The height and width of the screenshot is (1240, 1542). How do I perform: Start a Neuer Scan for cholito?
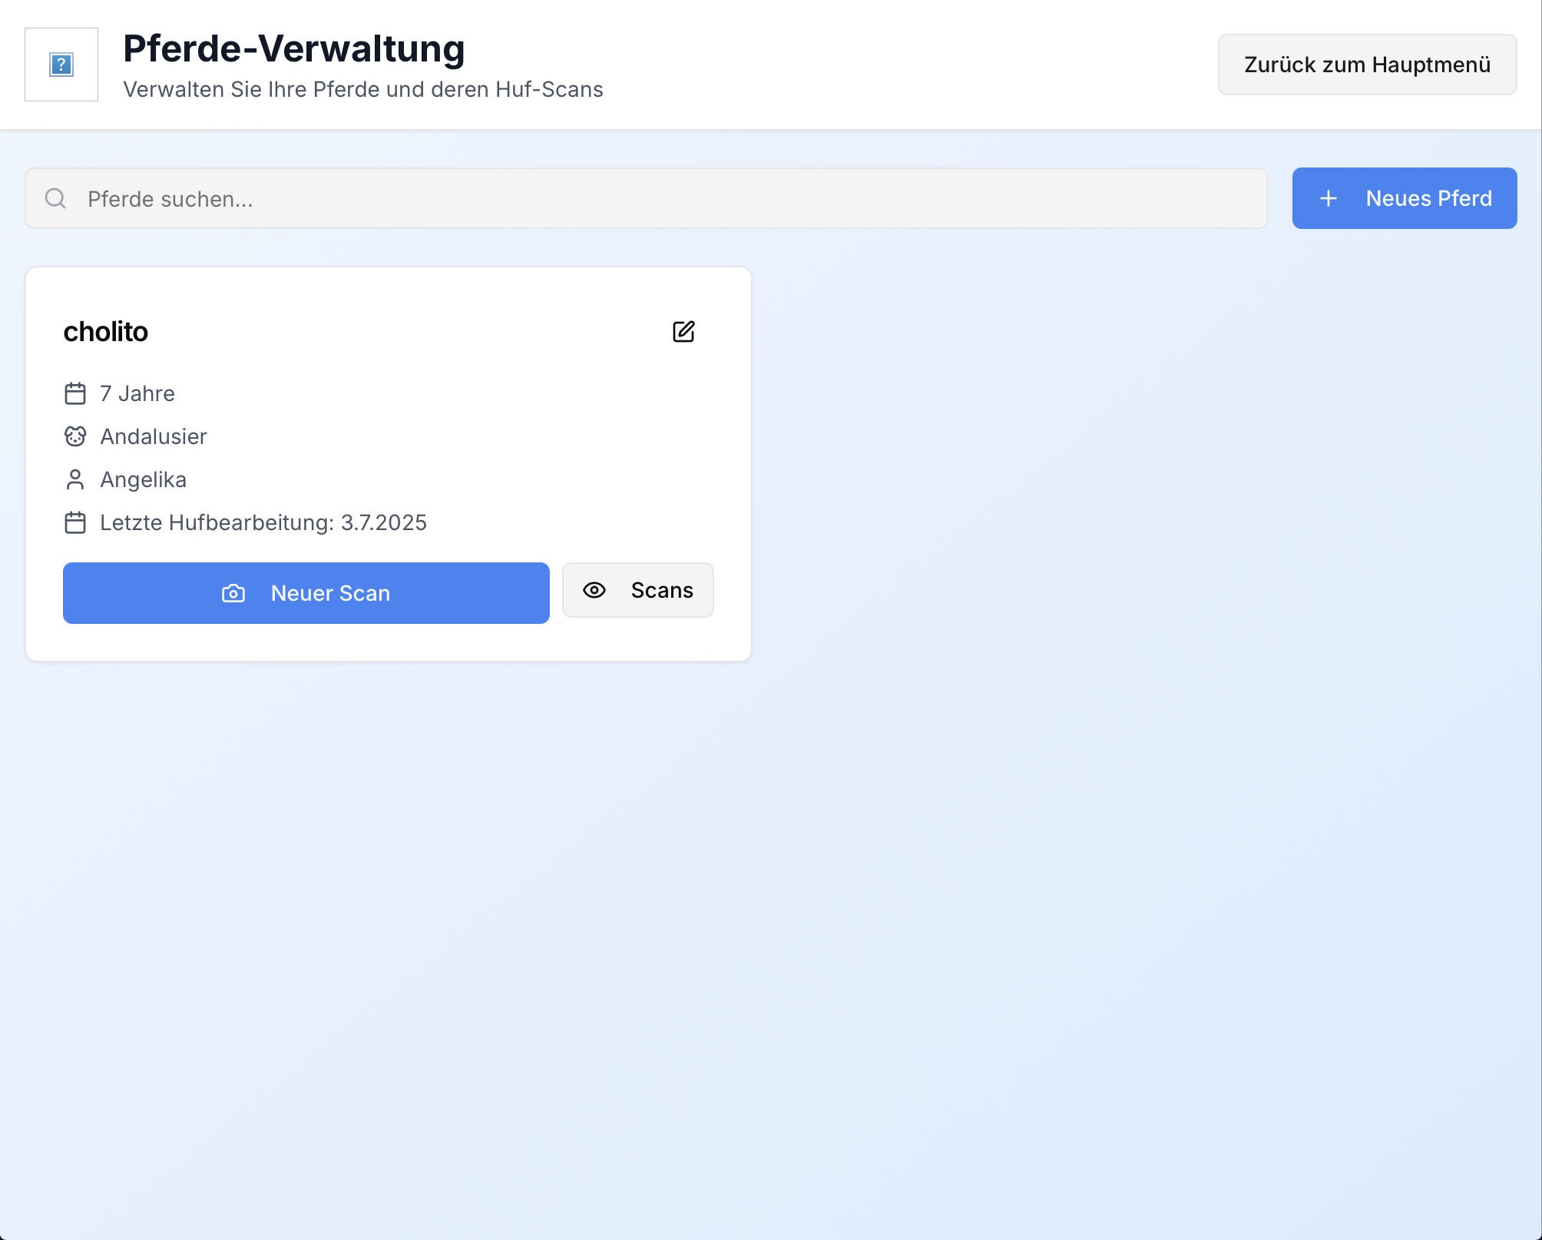click(x=306, y=593)
